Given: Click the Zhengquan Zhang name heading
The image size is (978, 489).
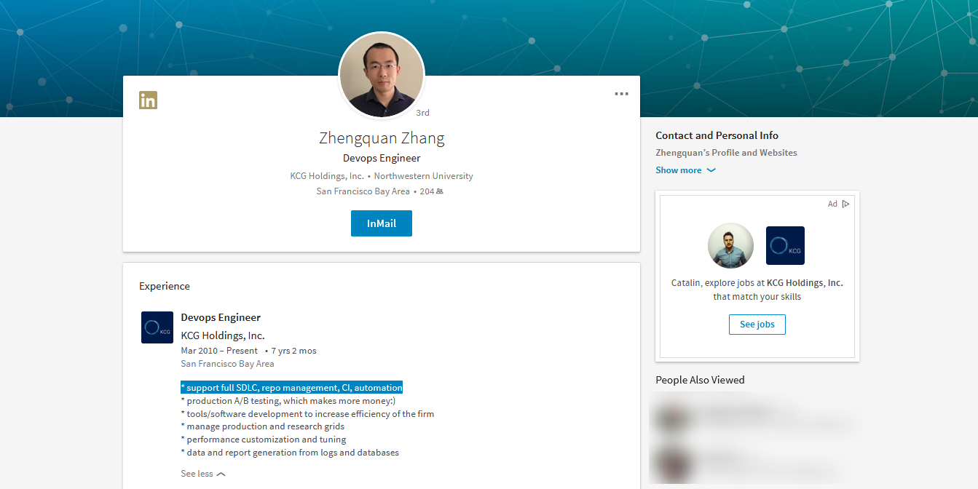Looking at the screenshot, I should [382, 138].
